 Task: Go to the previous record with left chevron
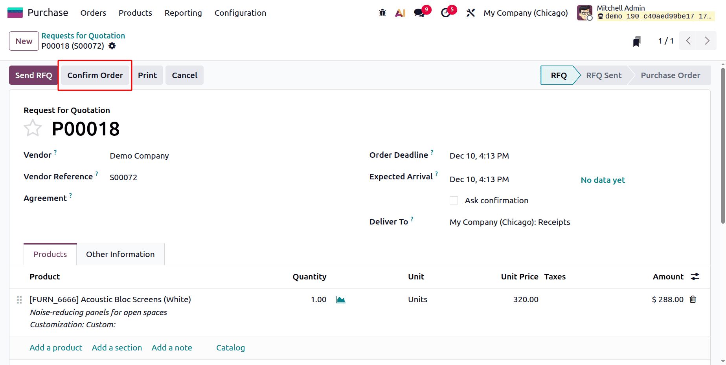(x=688, y=41)
